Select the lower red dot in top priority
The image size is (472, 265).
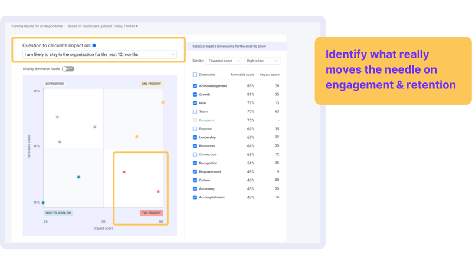[x=158, y=192]
